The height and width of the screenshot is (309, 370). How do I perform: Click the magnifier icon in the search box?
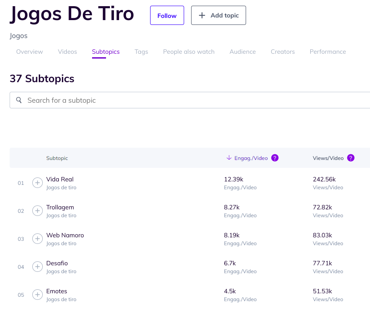pos(19,100)
